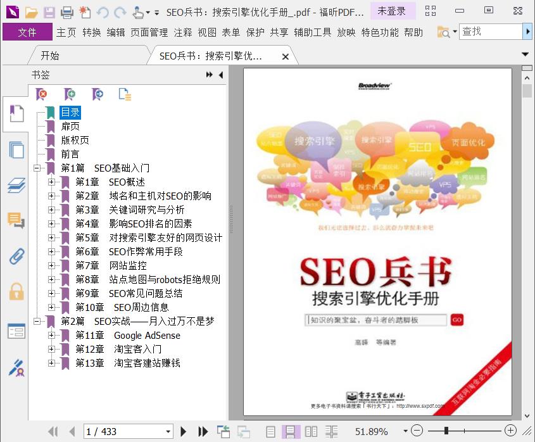Image resolution: width=535 pixels, height=442 pixels.
Task: Go to the next page
Action: pos(183,432)
